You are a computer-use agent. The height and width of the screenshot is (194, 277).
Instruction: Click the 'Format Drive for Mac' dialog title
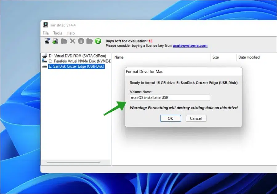(144, 72)
